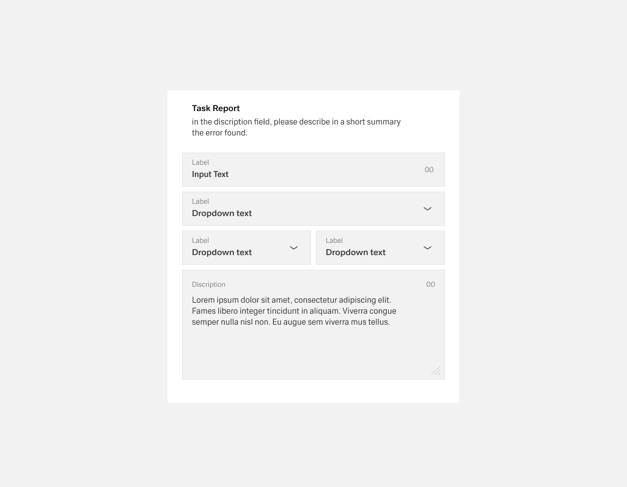Click the chevron on the right half-width dropdown
This screenshot has height=487, width=627.
427,248
